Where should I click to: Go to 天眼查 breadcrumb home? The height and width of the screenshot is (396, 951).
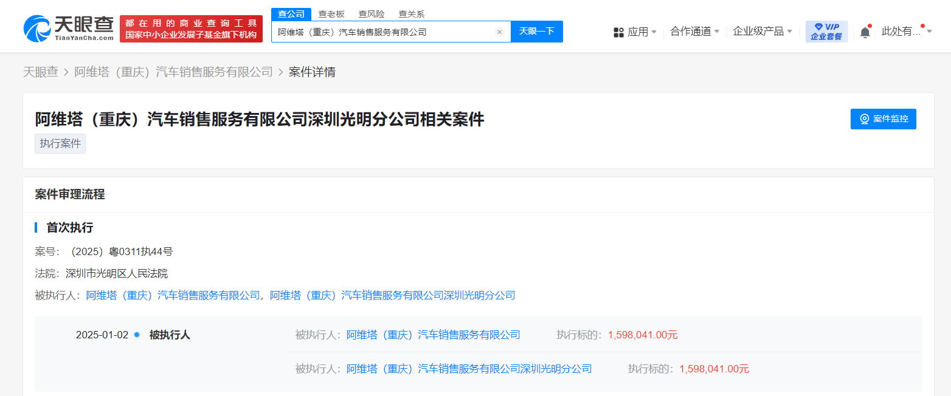[41, 72]
